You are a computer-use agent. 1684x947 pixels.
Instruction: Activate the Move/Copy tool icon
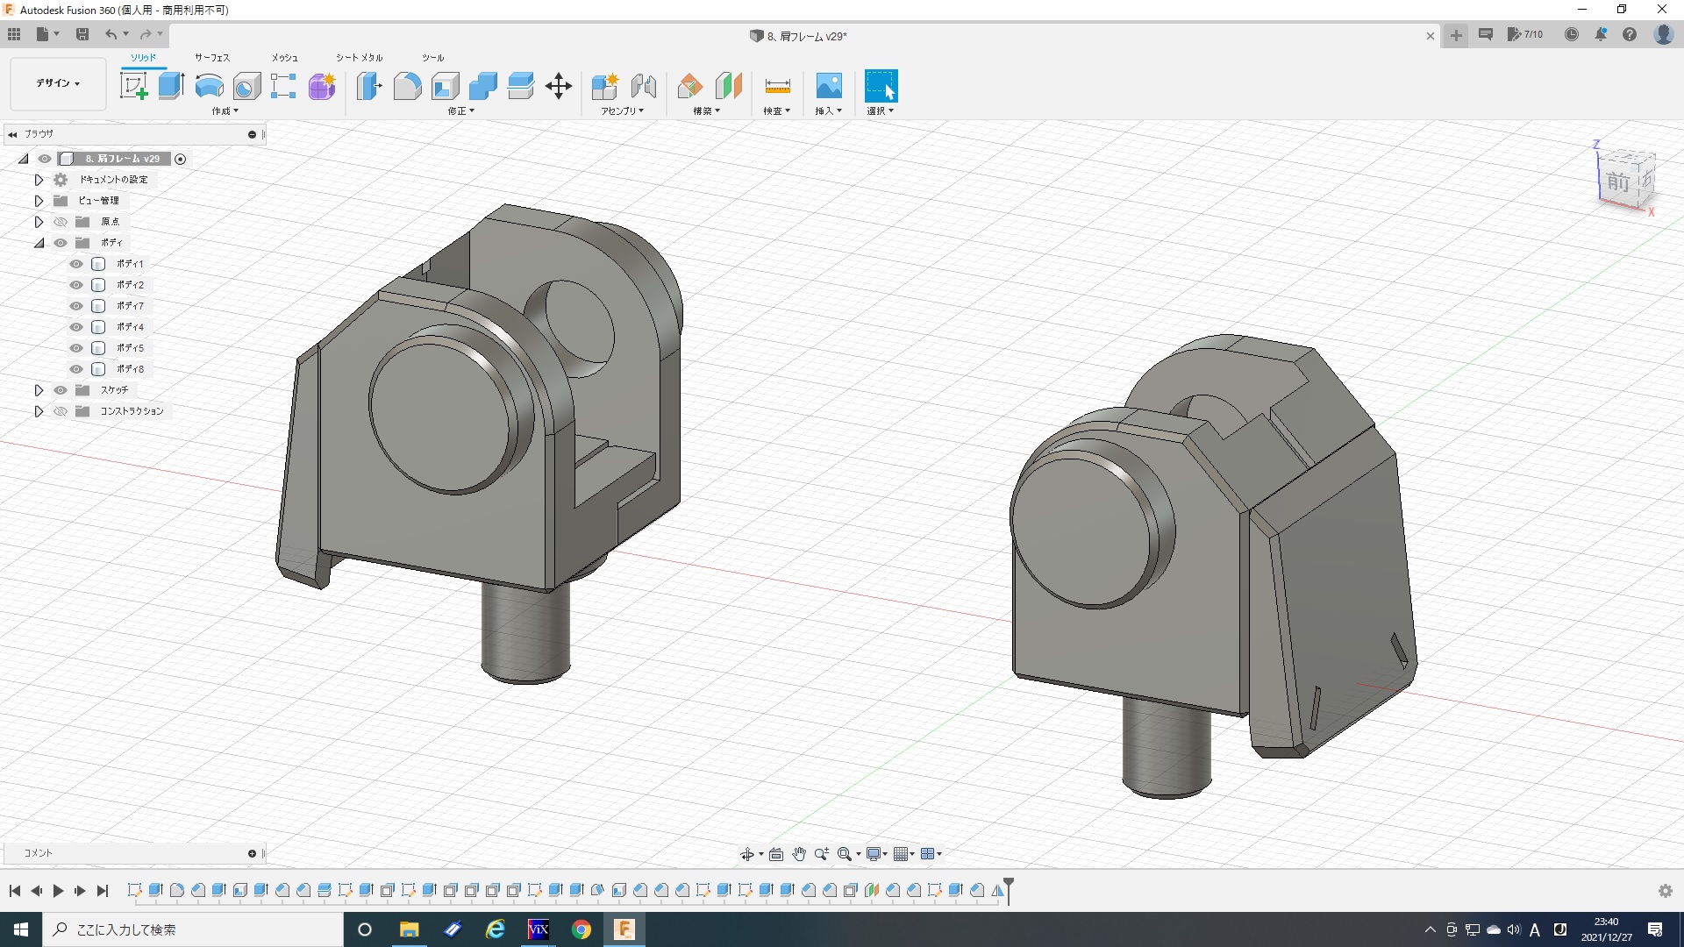click(x=558, y=86)
